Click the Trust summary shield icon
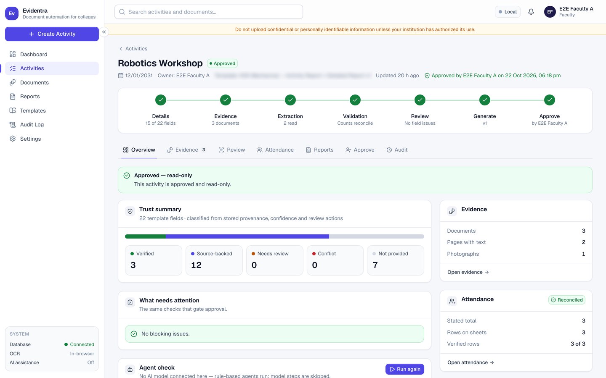 pos(130,212)
